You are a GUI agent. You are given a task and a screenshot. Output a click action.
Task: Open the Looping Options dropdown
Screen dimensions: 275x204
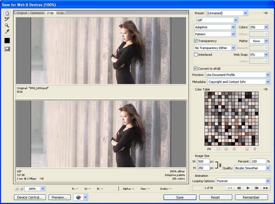coord(243,181)
